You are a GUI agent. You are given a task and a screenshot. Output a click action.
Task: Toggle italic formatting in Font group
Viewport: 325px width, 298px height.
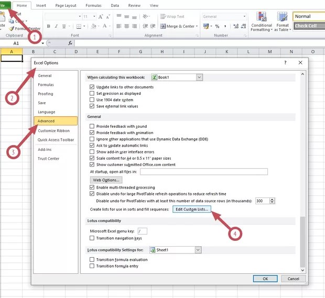[56, 26]
